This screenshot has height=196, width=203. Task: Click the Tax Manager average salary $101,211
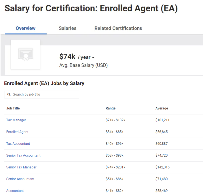point(163,120)
